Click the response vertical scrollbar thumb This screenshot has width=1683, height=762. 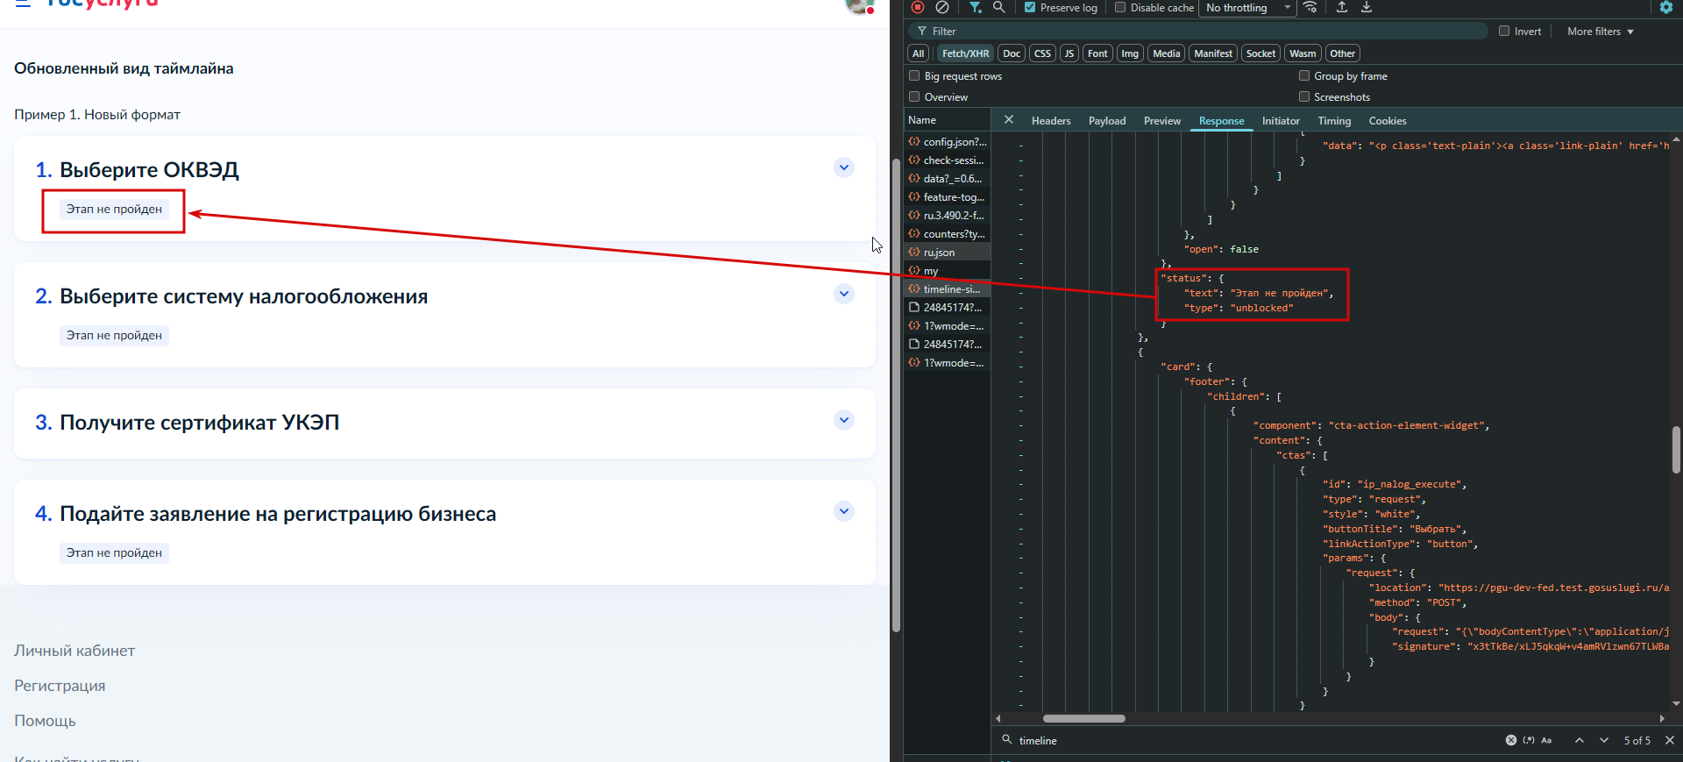tap(1676, 450)
